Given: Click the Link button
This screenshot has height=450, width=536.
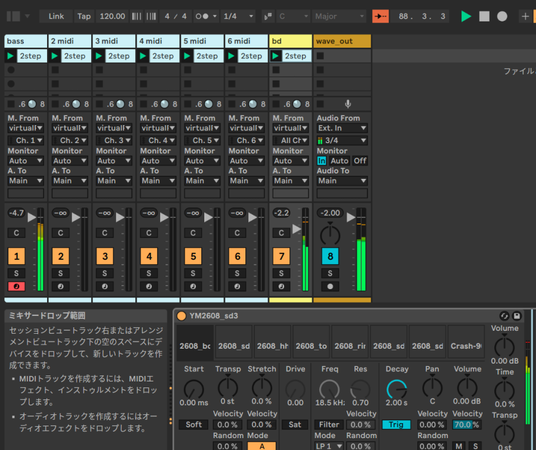Looking at the screenshot, I should tap(57, 16).
